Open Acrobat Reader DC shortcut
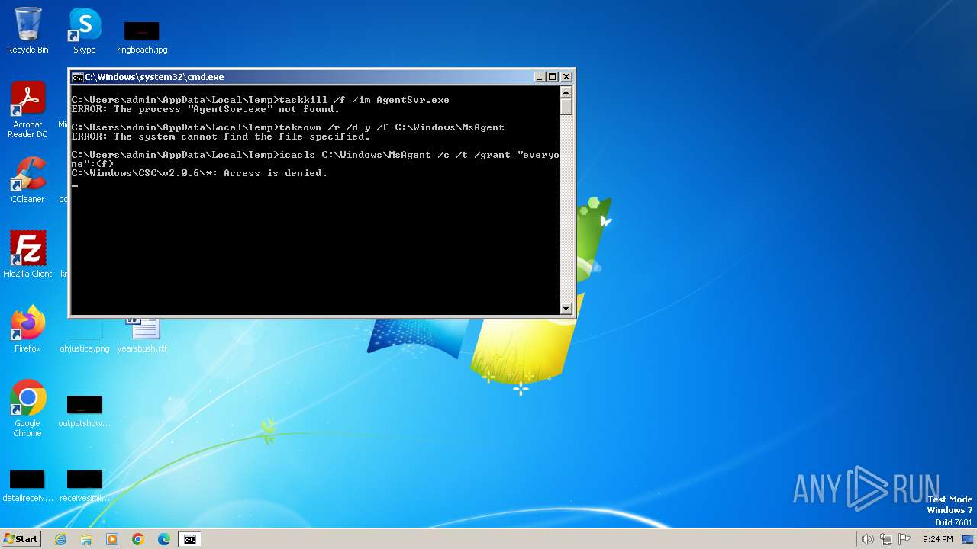This screenshot has height=549, width=977. tap(27, 110)
